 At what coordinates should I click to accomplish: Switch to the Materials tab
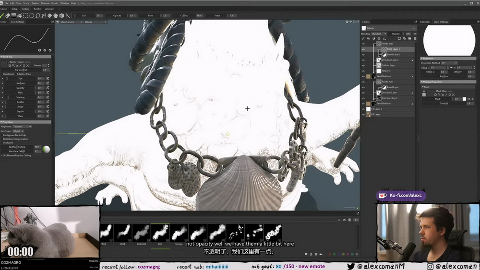425,22
